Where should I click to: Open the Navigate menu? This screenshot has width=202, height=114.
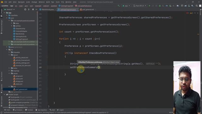(21, 2)
